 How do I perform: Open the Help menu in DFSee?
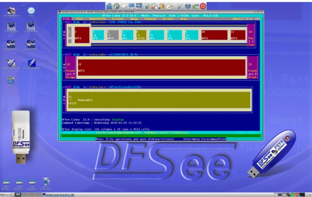pos(184,19)
